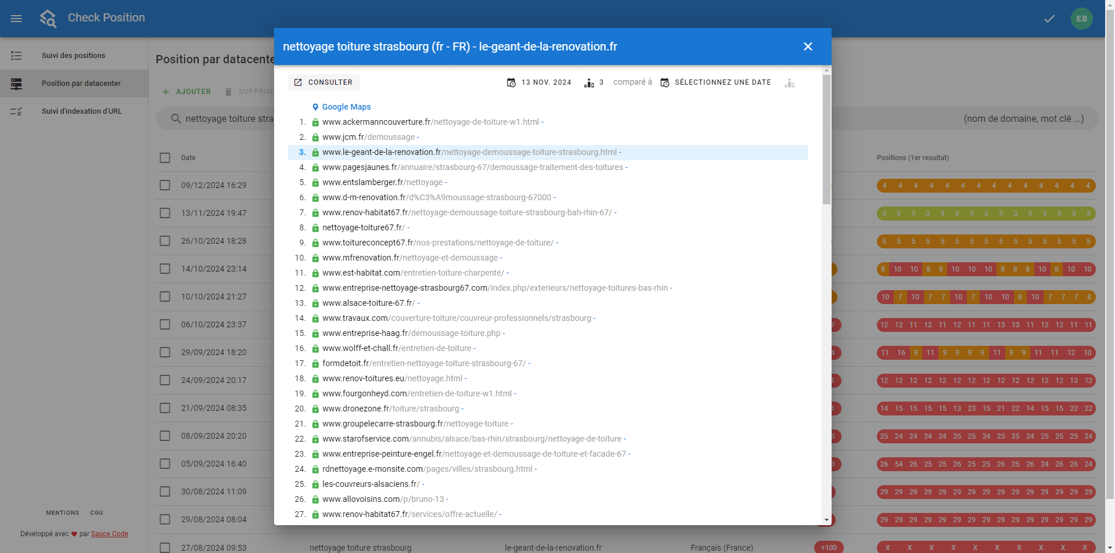Open Suivi des positions menu item
Viewport: 1115px width, 553px height.
(x=74, y=56)
